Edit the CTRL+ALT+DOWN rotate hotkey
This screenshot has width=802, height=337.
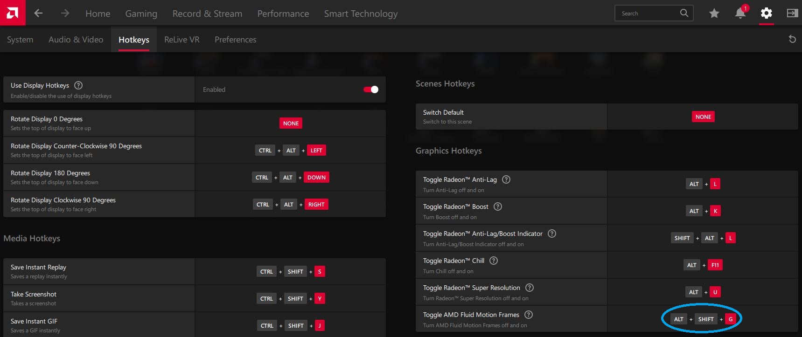click(x=291, y=177)
